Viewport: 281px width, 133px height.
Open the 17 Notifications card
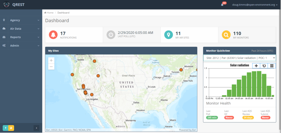click(74, 35)
